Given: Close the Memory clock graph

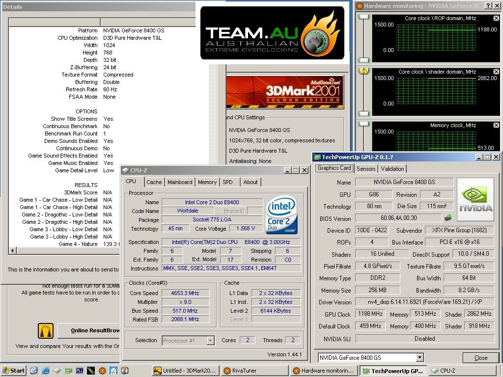Looking at the screenshot, I should coord(496,125).
